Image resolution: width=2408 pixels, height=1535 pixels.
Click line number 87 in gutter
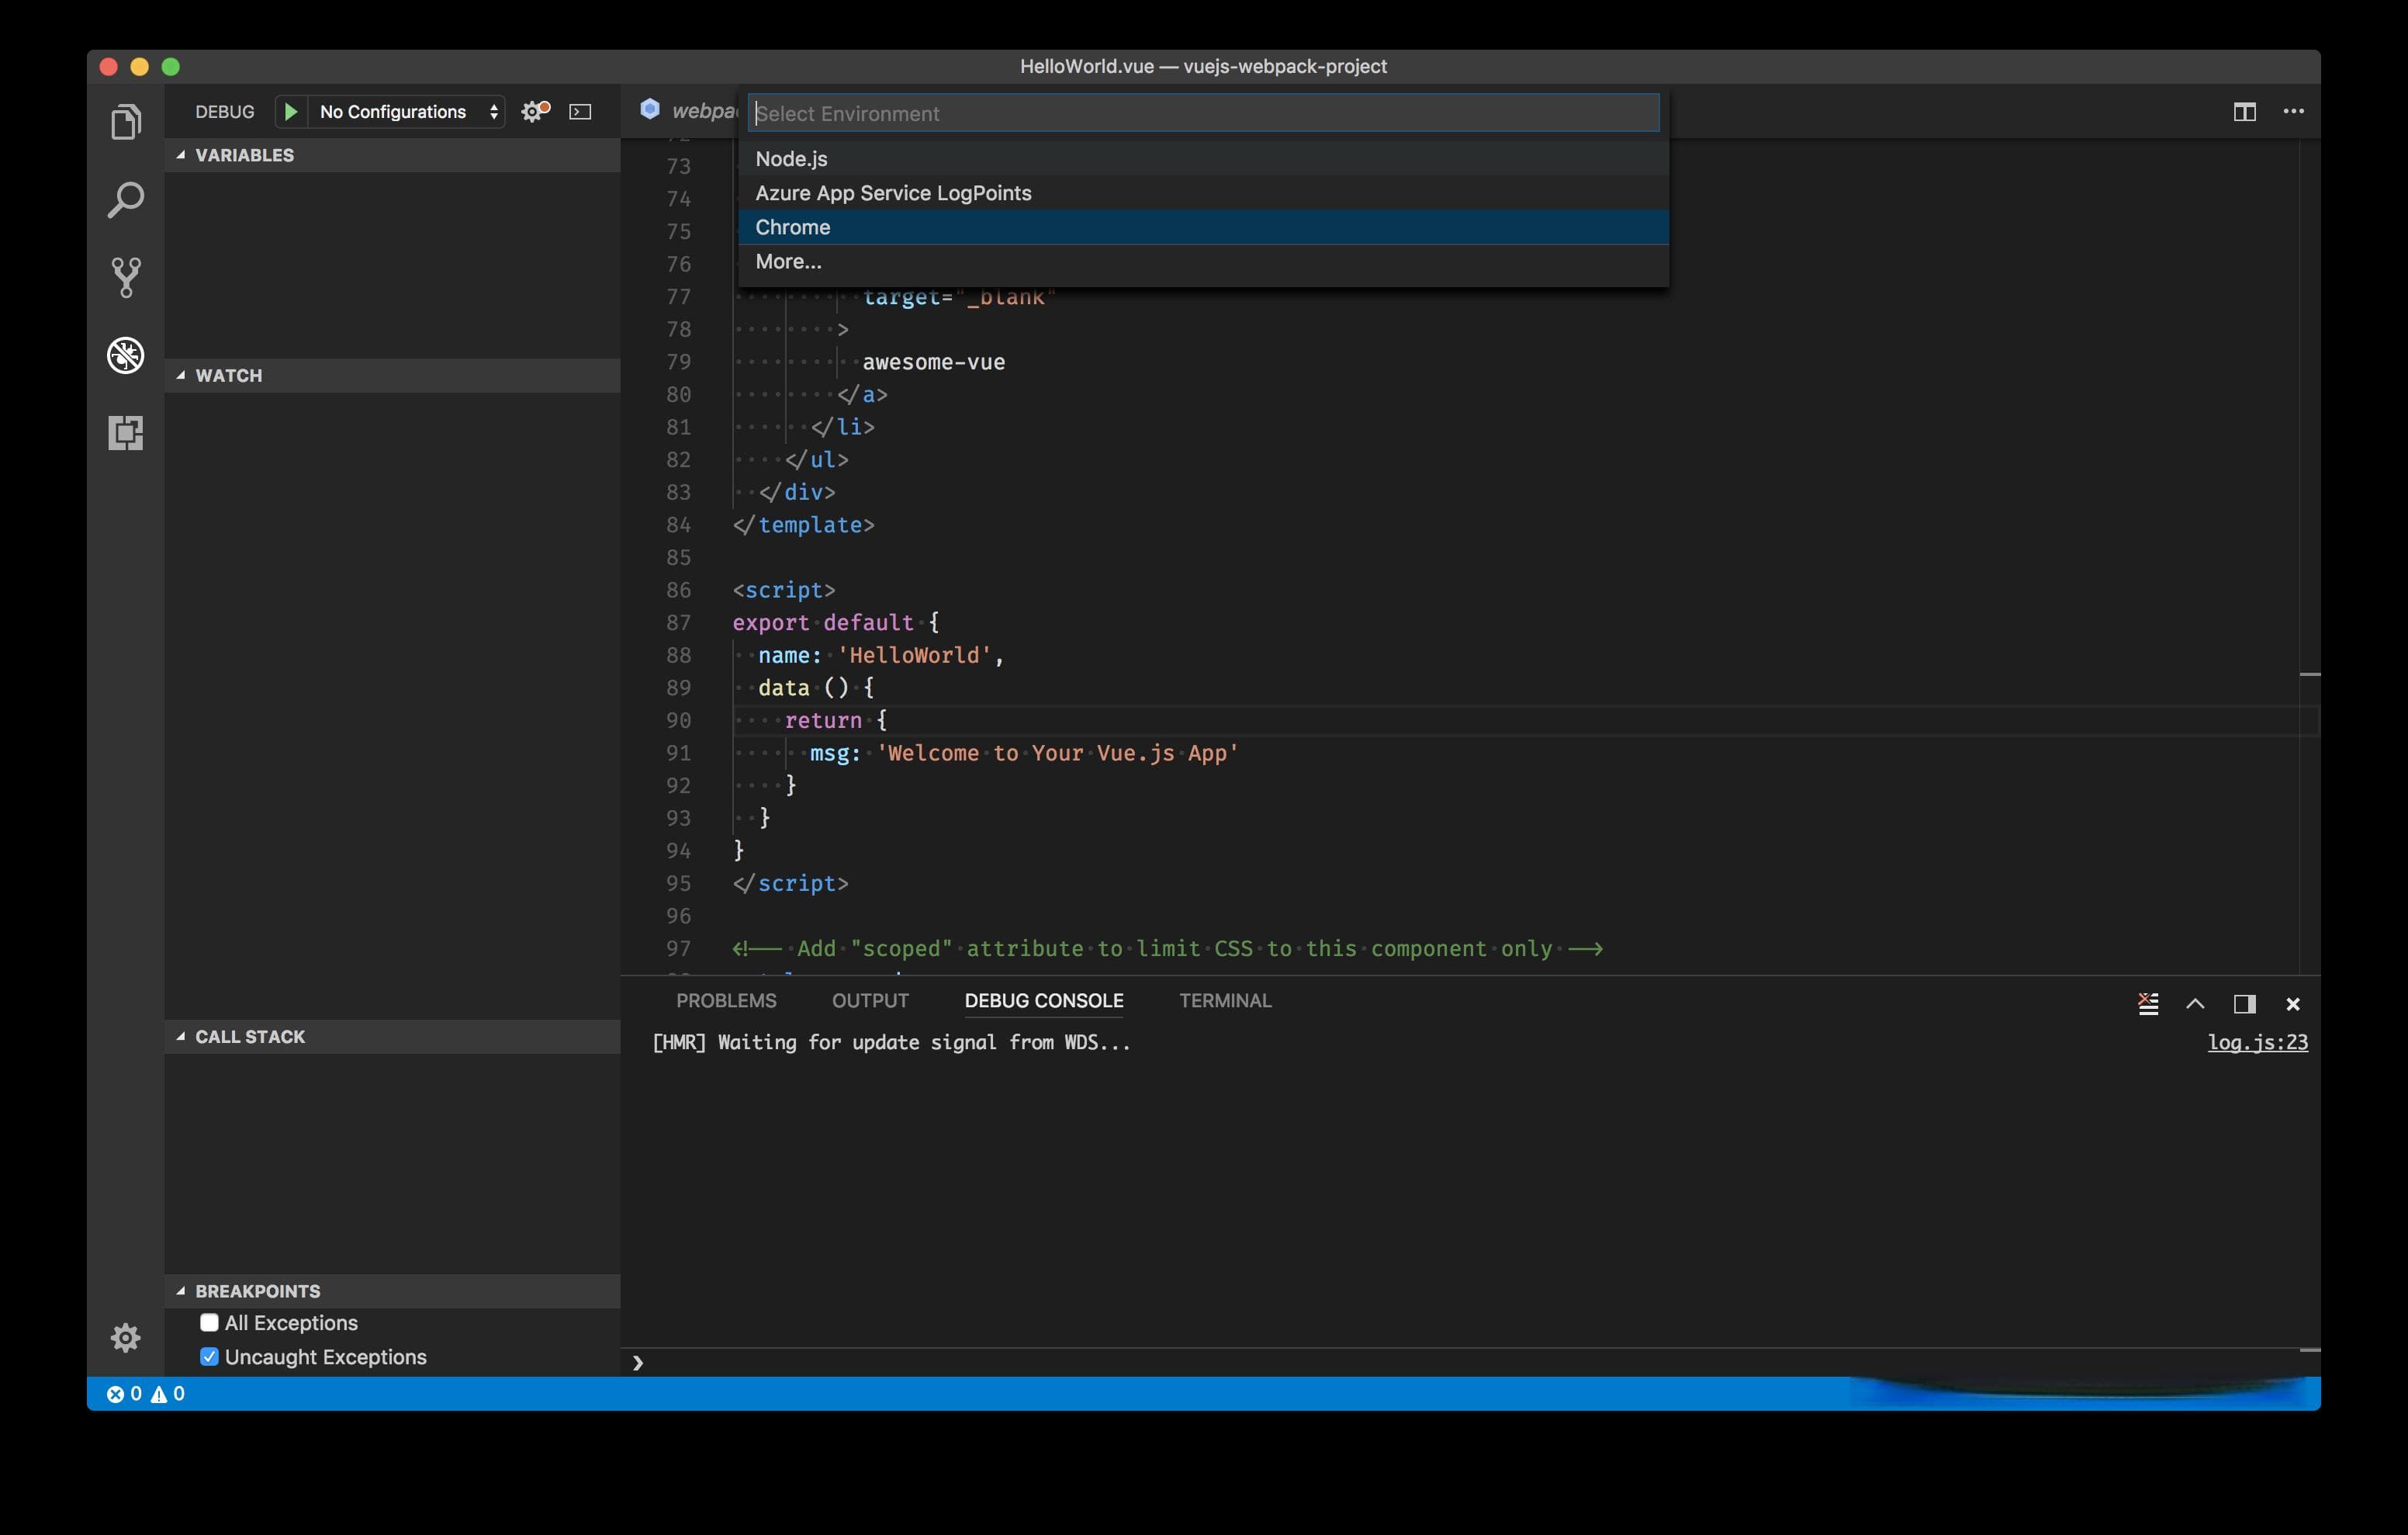(x=678, y=622)
